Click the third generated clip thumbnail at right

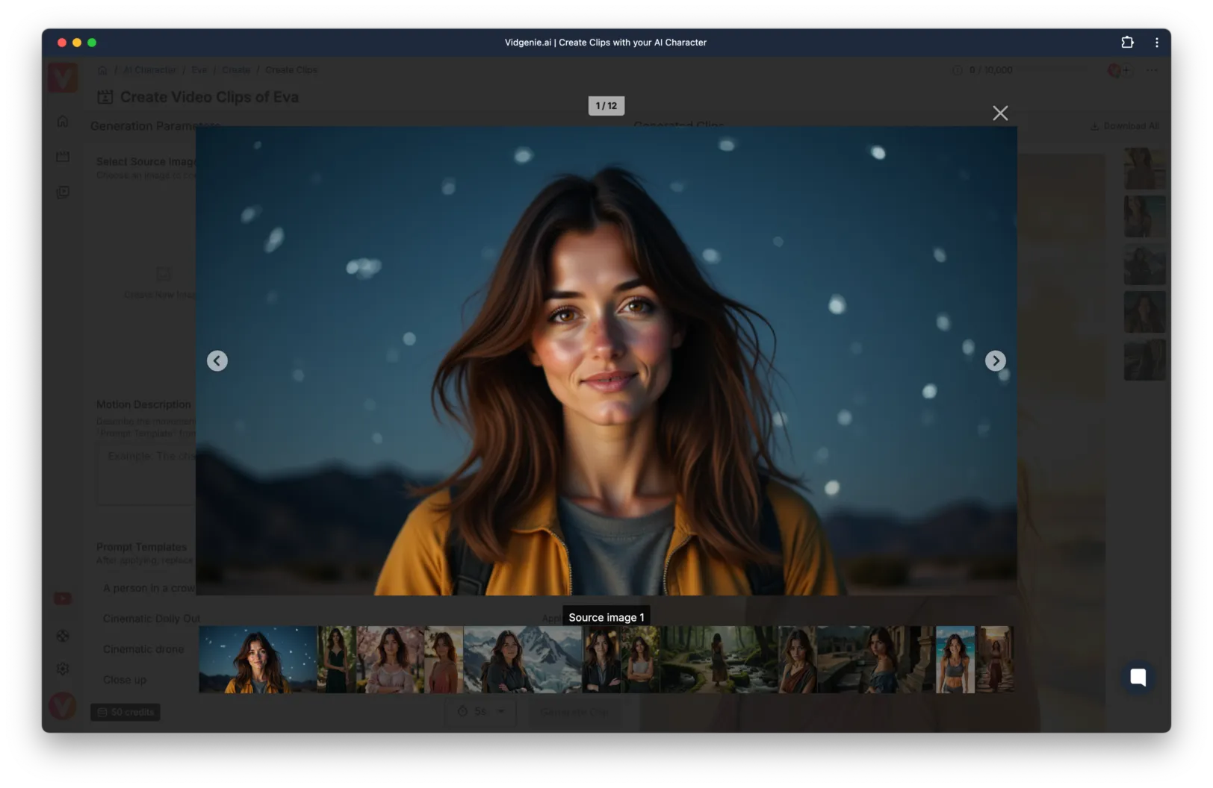[x=1144, y=264]
